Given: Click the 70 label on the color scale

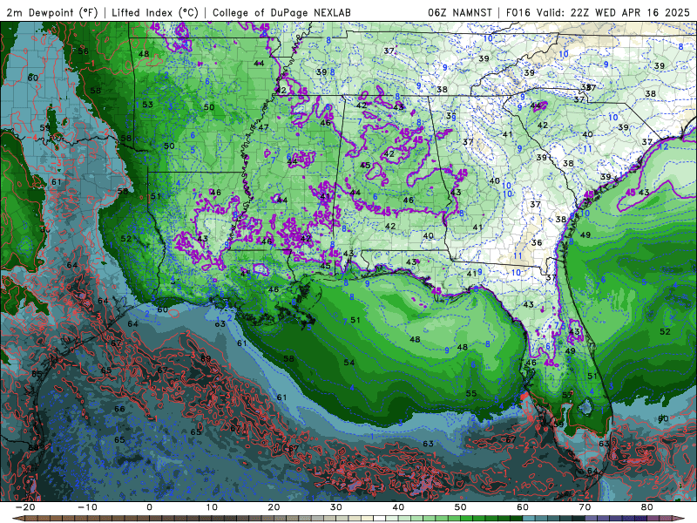Looking at the screenshot, I should (585, 507).
